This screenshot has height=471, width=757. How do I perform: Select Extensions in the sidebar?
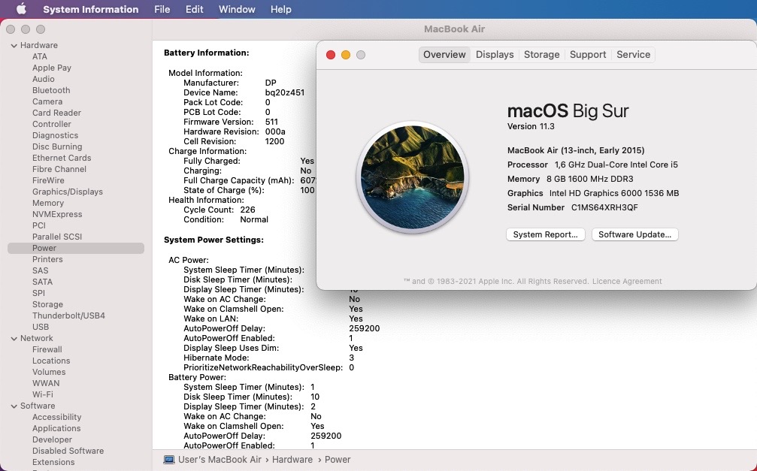(53, 462)
